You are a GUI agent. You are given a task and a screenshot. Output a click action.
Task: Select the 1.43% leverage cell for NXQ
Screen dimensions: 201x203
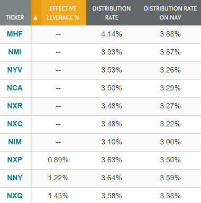pos(58,196)
